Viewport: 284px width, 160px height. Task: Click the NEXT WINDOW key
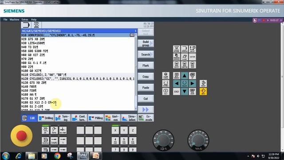177,76
